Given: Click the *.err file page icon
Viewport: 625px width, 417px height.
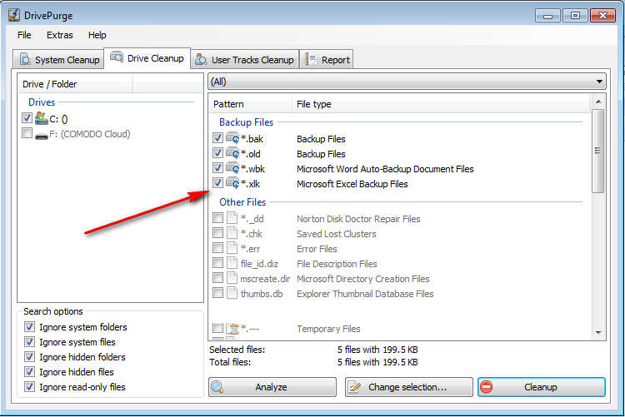Looking at the screenshot, I should tap(232, 248).
